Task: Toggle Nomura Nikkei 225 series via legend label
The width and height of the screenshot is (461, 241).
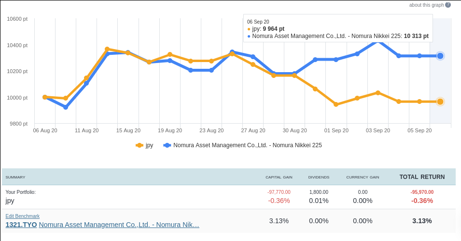Action: pyautogui.click(x=247, y=145)
